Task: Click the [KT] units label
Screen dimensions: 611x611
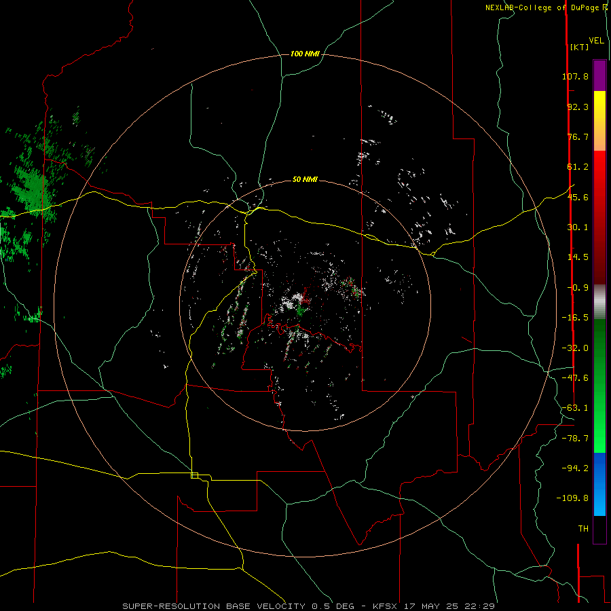Action: (x=580, y=47)
